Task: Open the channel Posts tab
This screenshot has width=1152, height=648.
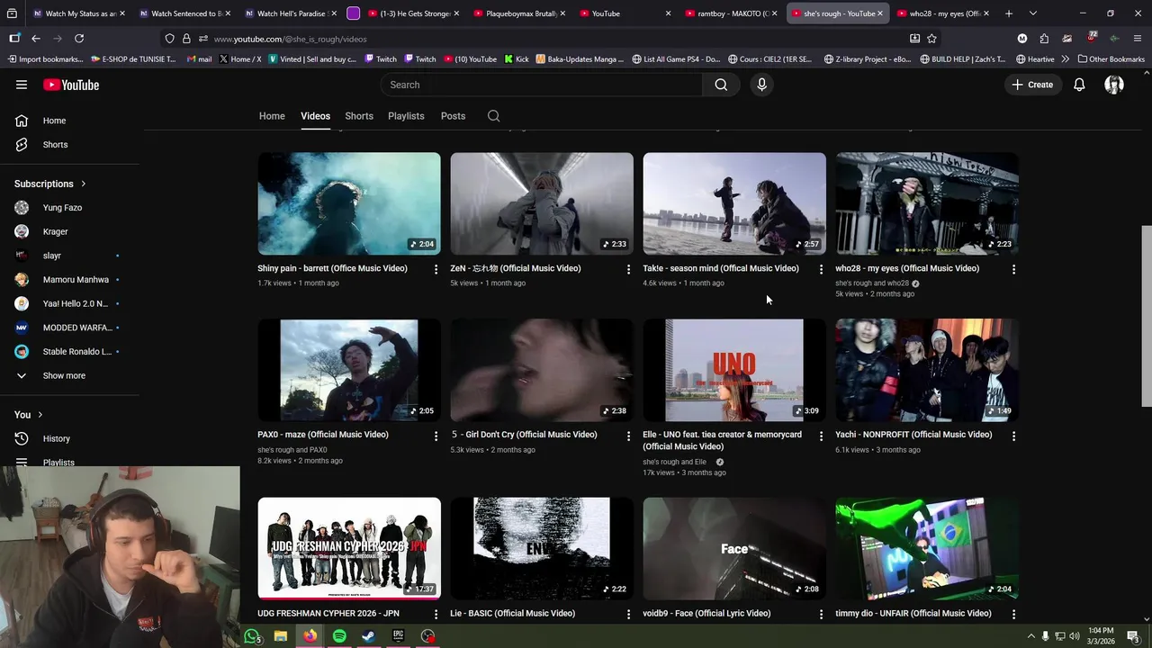Action: click(x=453, y=116)
